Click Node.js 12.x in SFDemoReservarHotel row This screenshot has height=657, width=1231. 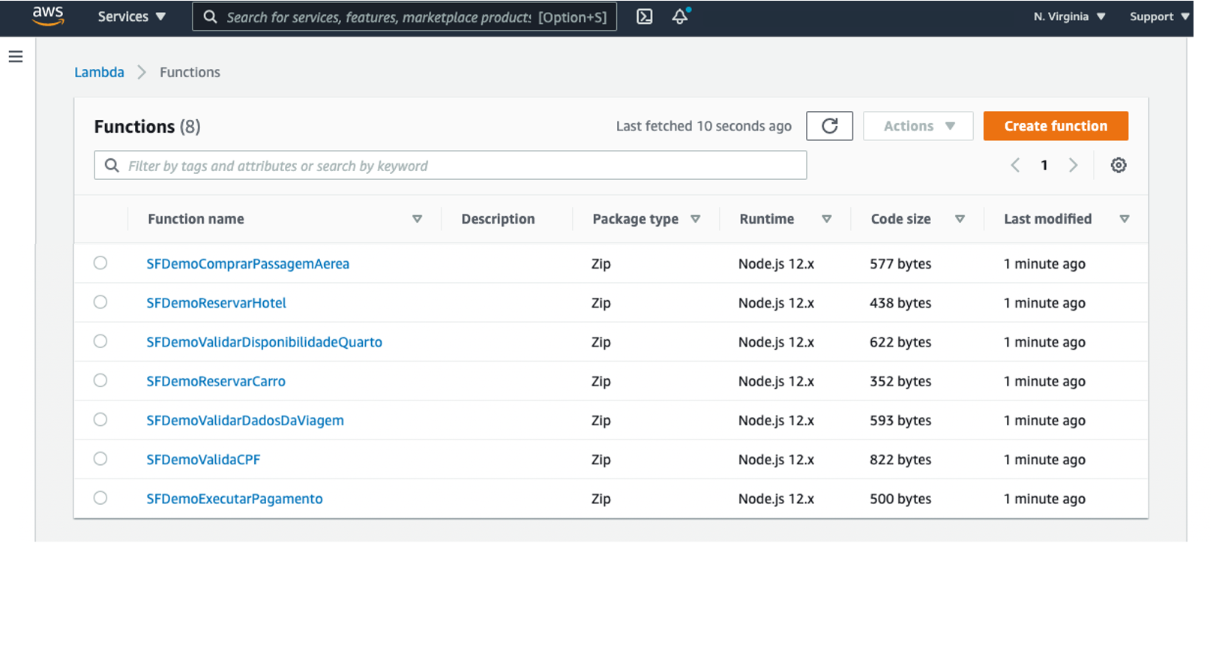coord(776,303)
